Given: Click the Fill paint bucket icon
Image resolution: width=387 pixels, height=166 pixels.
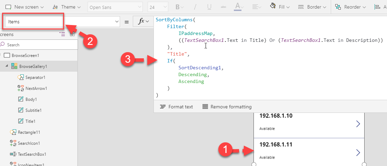Looking at the screenshot, I should (x=273, y=6).
